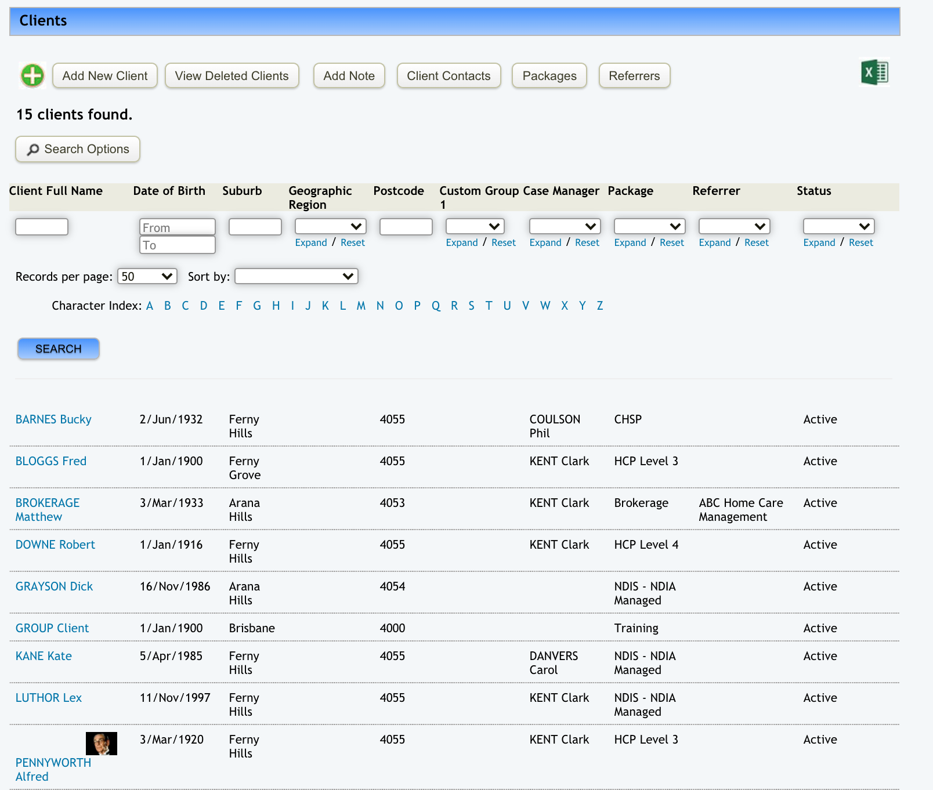
Task: Expand the Referrer filter list
Action: pyautogui.click(x=714, y=242)
